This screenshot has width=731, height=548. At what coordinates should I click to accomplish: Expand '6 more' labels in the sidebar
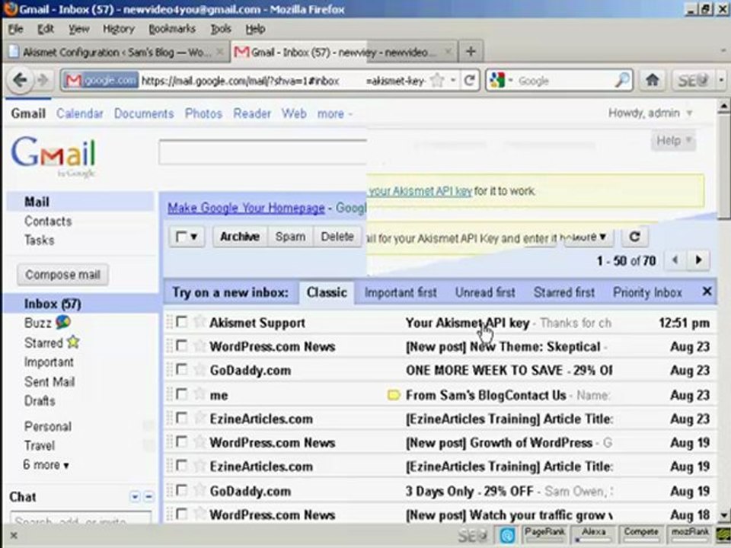point(46,464)
